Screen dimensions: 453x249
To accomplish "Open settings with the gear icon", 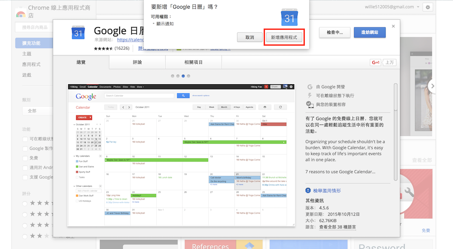I will (427, 7).
